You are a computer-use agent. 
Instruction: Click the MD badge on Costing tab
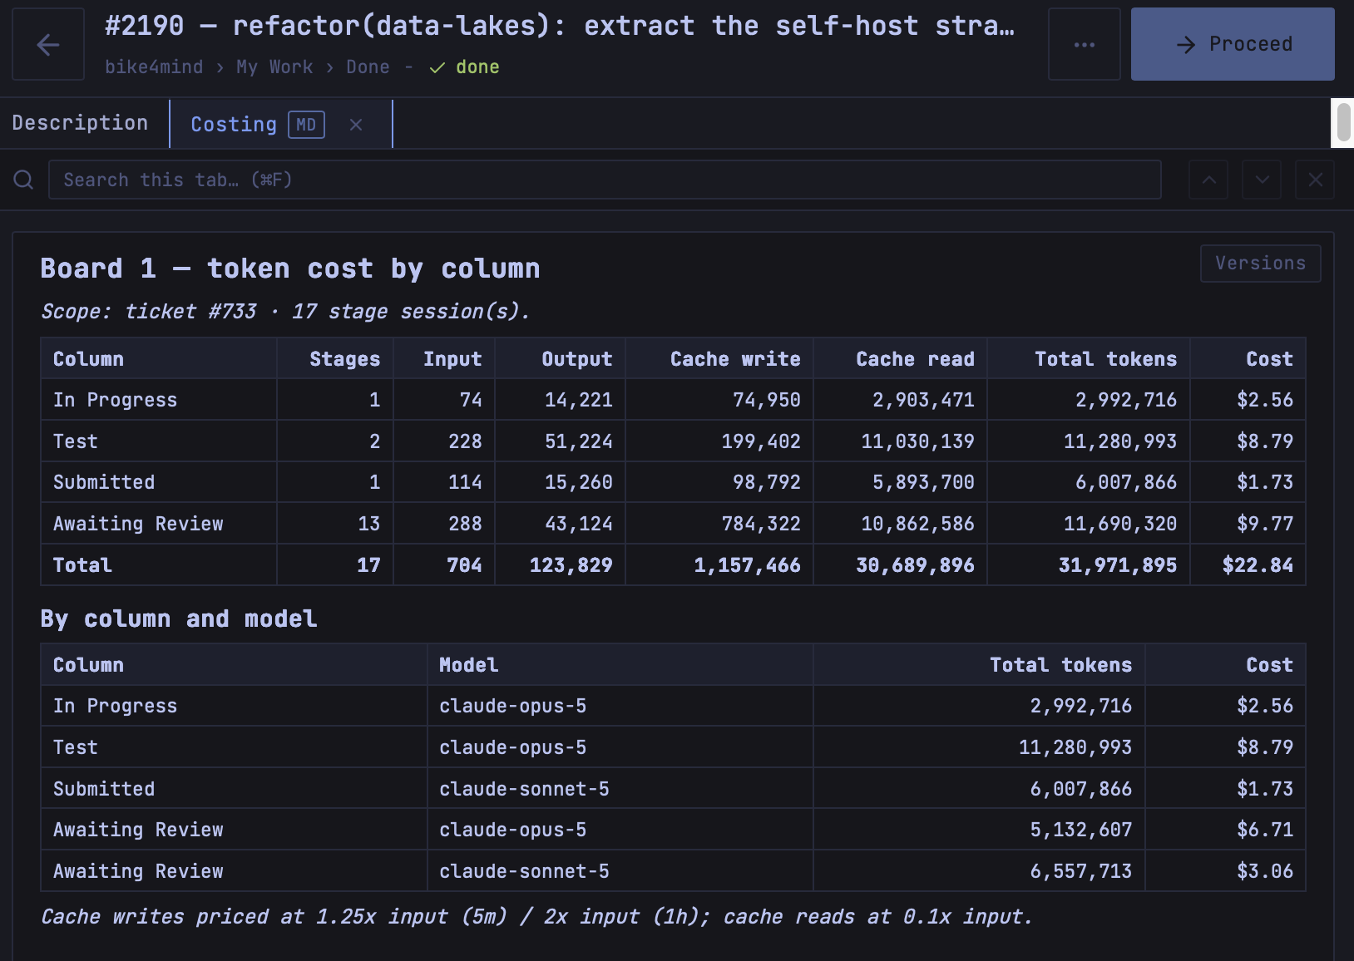pyautogui.click(x=306, y=125)
